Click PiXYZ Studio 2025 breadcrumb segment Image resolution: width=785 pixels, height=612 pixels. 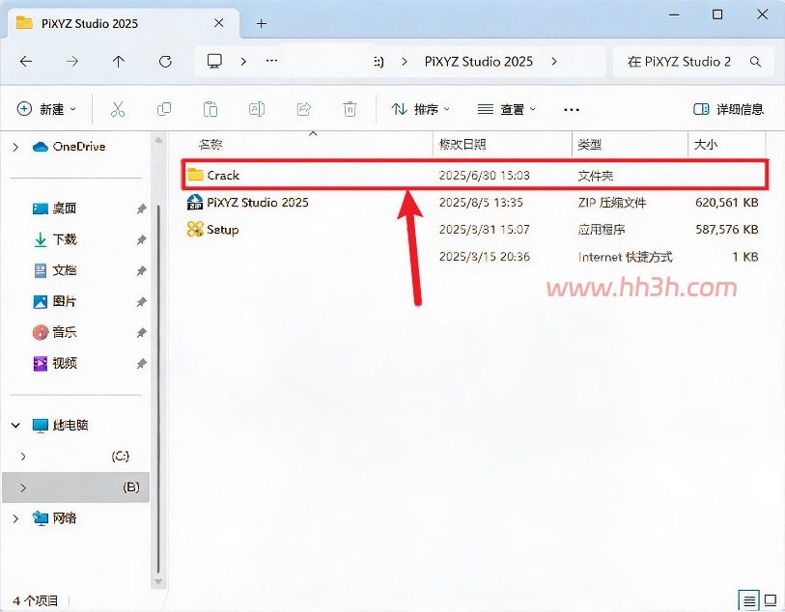click(479, 62)
